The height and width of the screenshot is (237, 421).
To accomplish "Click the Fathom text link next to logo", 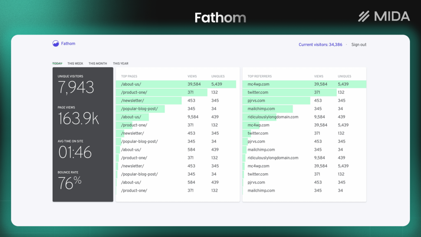I will [68, 43].
